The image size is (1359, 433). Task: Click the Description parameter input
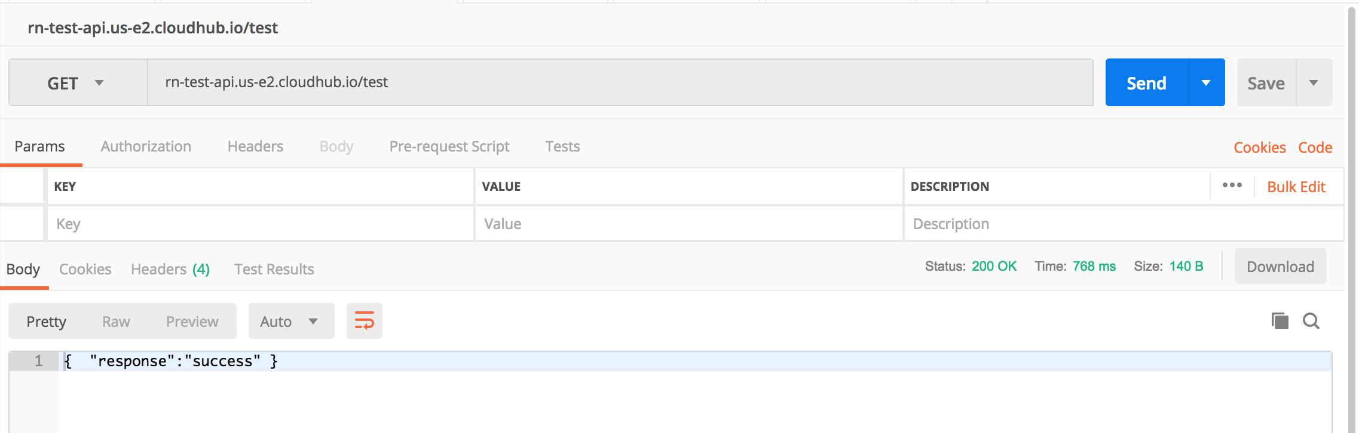[x=1124, y=224]
